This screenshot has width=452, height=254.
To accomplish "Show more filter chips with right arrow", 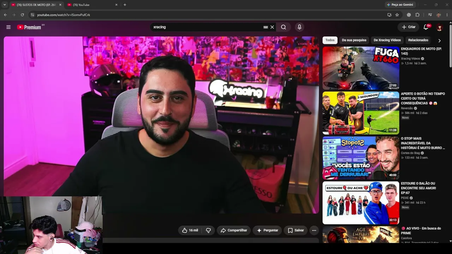I will [x=439, y=41].
